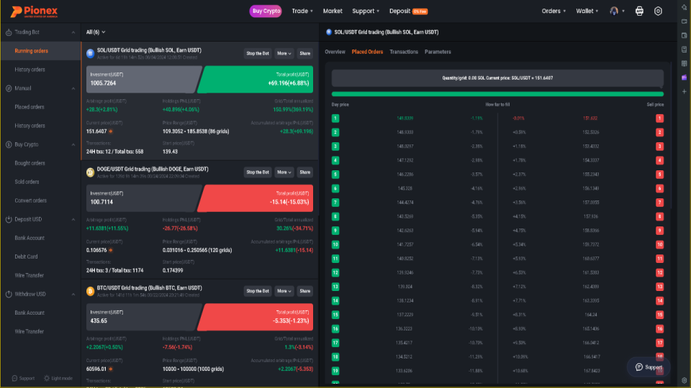Viewport: 691px width, 388px height.
Task: Switch to the Transactions tab
Action: pyautogui.click(x=404, y=52)
